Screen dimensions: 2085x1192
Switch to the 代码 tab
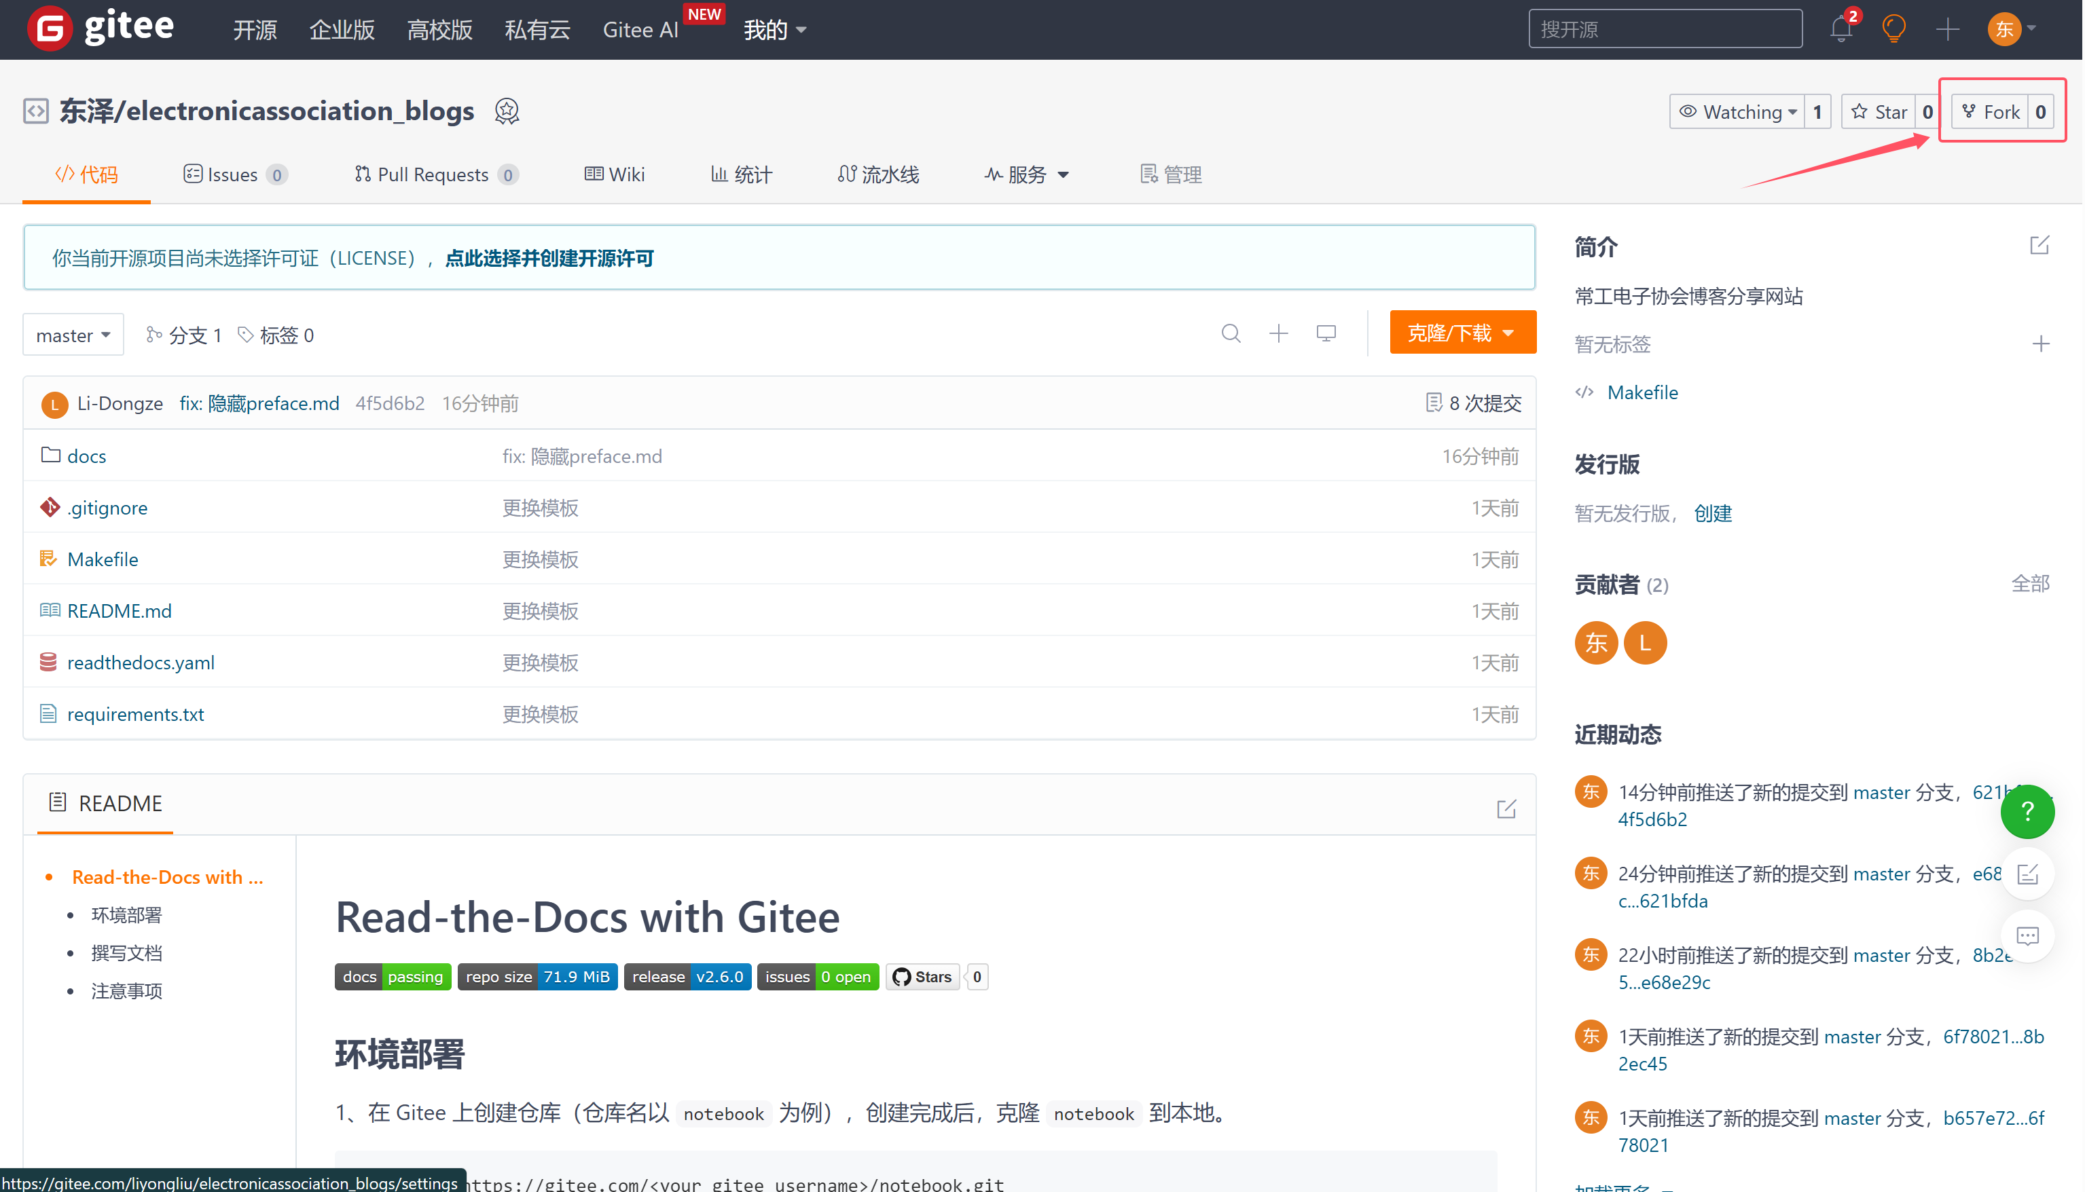pyautogui.click(x=86, y=174)
